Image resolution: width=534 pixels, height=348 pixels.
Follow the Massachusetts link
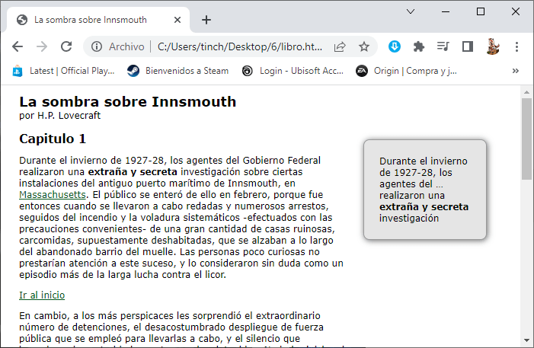click(x=52, y=194)
